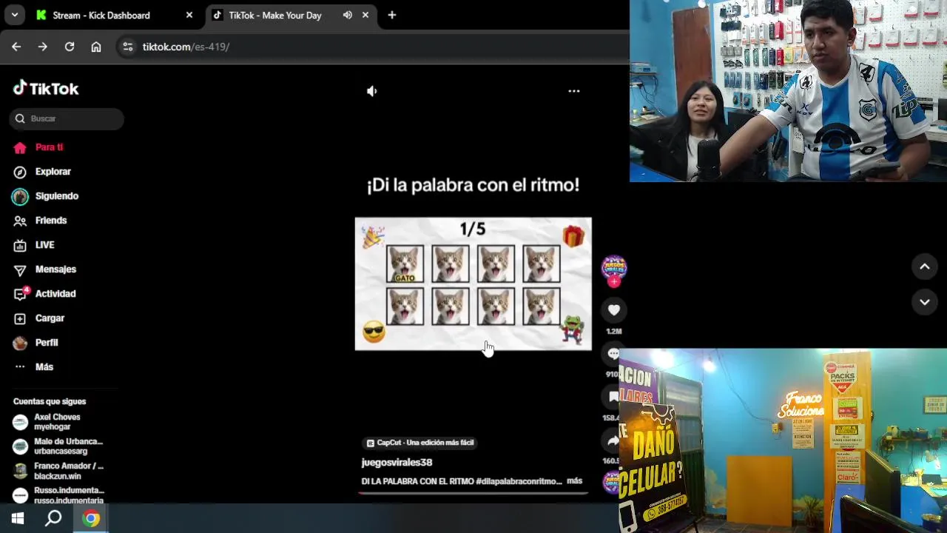Open the video comments bubble icon
Viewport: 947px width, 533px height.
coord(614,354)
